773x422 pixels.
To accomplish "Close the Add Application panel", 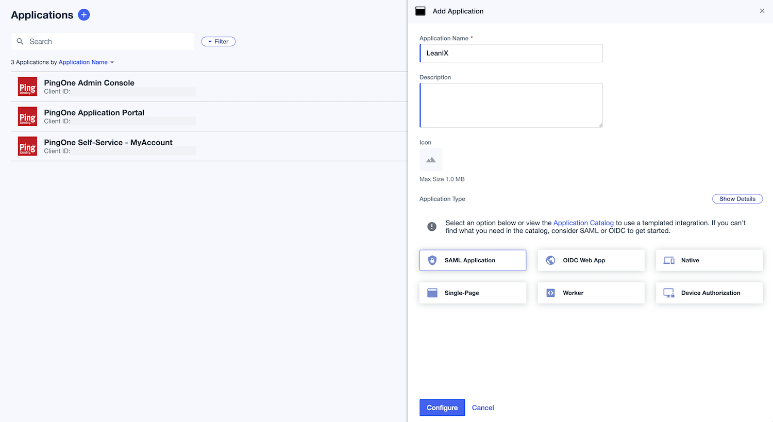I will (762, 11).
